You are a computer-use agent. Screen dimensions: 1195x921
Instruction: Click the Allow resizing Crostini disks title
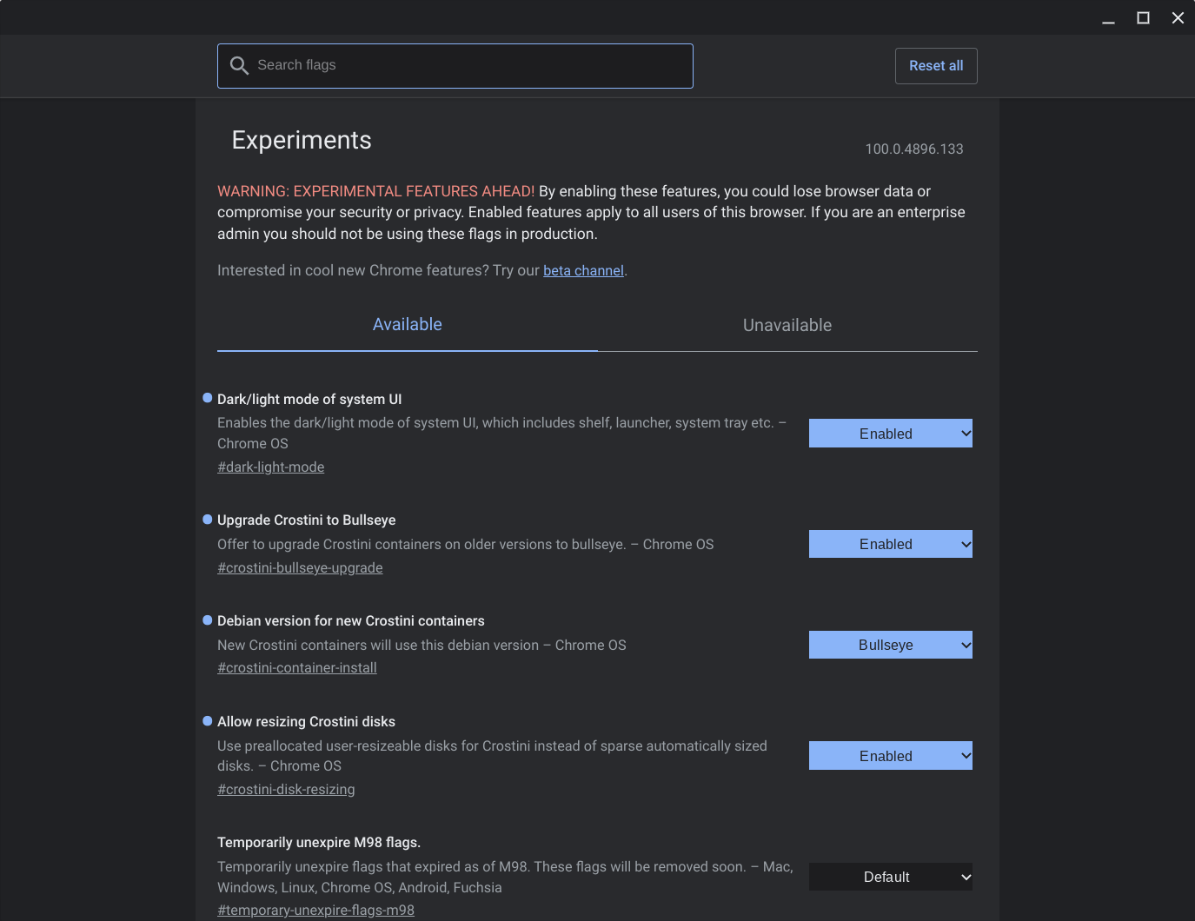[306, 721]
